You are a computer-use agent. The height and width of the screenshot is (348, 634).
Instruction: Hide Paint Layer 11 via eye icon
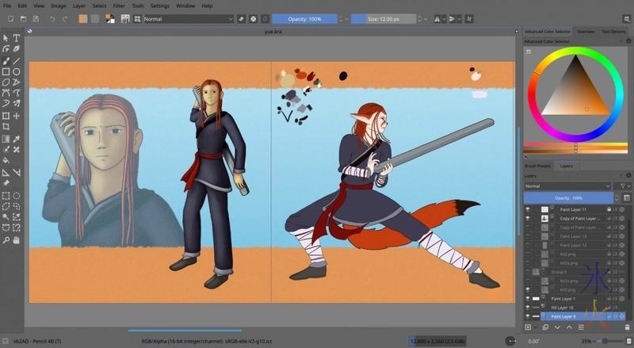tap(528, 209)
